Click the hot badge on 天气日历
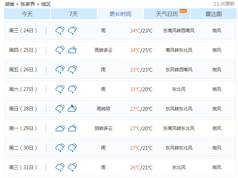The width and height of the screenshot is (238, 178). point(183,11)
